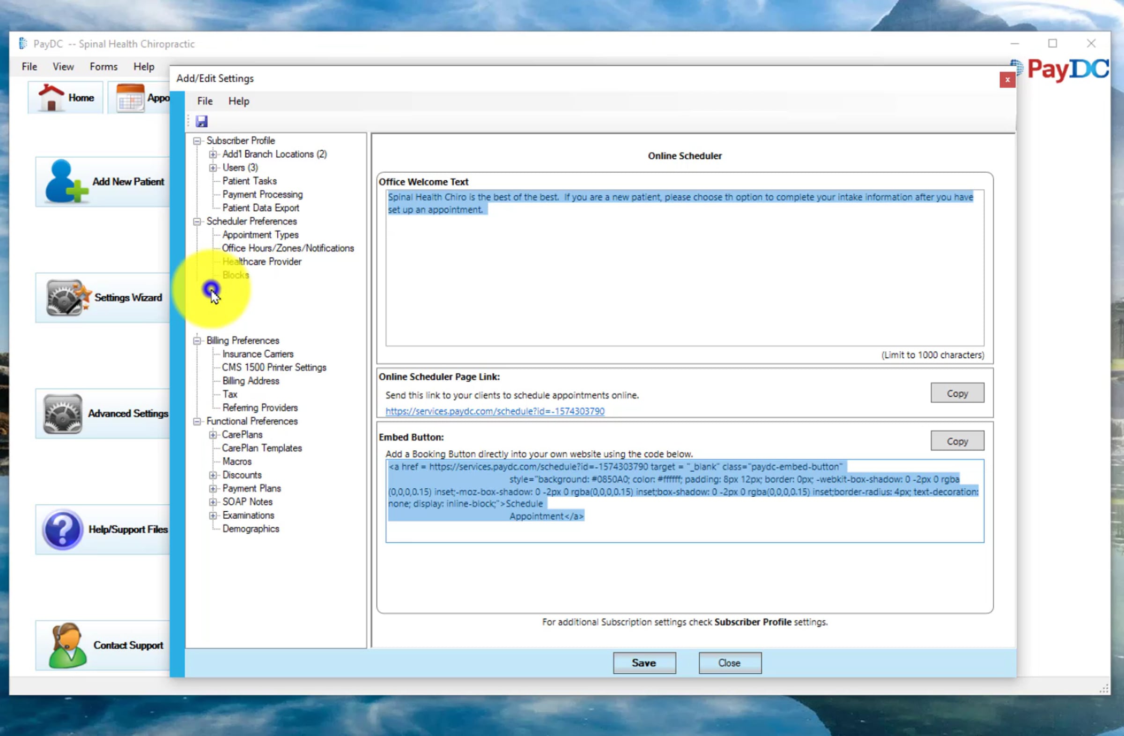Click the Save button at the bottom

pos(644,663)
